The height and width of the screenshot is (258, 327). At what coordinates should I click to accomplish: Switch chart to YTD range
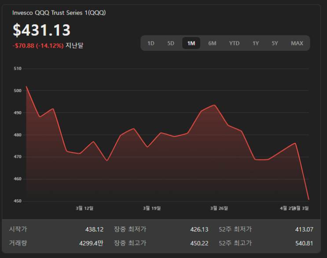[234, 43]
